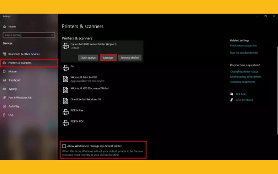Viewport: 278px width, 174px height.
Task: Click the Get help chat icon
Action: point(232,94)
